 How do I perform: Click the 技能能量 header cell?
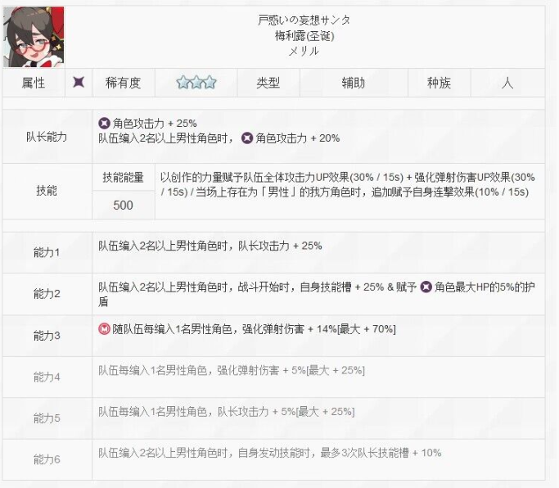123,178
